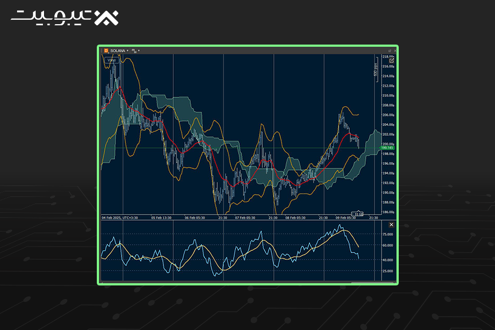
Task: Click the 194.00 price axis label
Action: click(x=388, y=173)
